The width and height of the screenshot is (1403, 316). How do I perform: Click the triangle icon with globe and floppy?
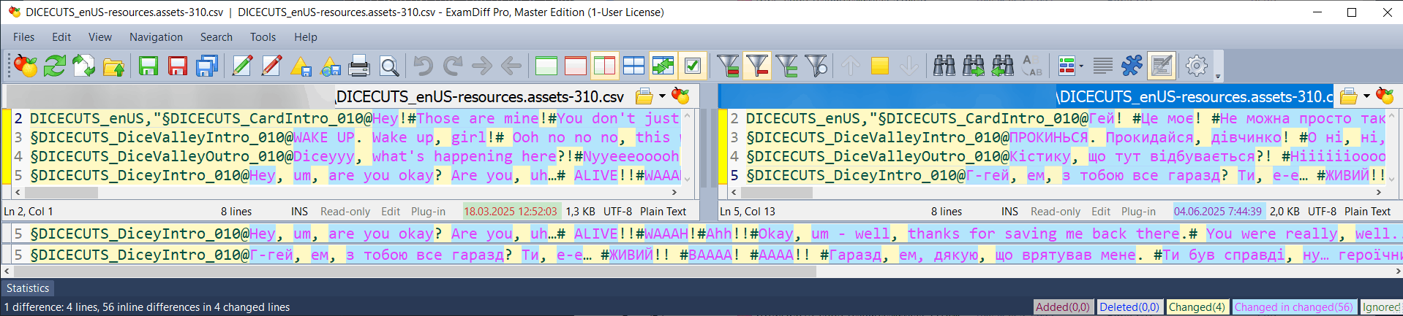pos(331,66)
